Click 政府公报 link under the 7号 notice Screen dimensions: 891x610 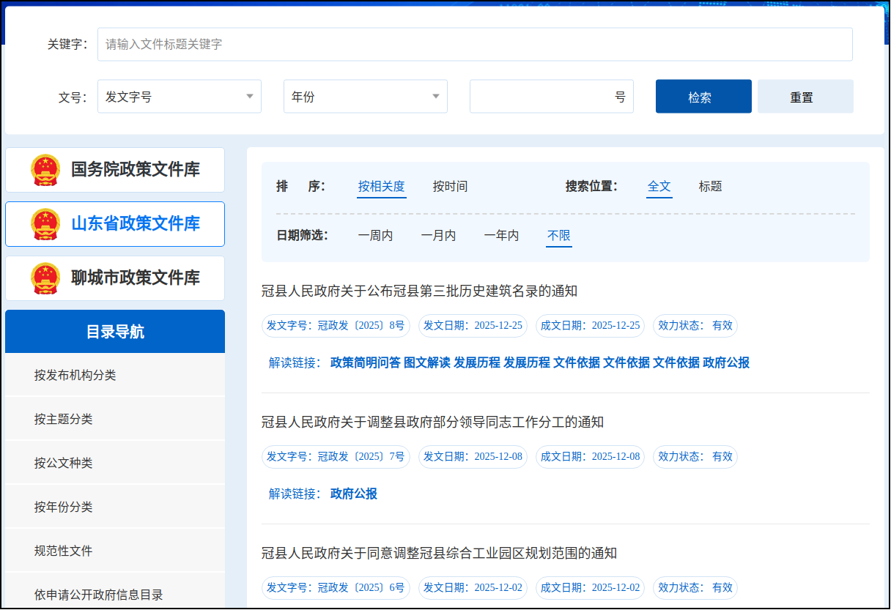[354, 494]
